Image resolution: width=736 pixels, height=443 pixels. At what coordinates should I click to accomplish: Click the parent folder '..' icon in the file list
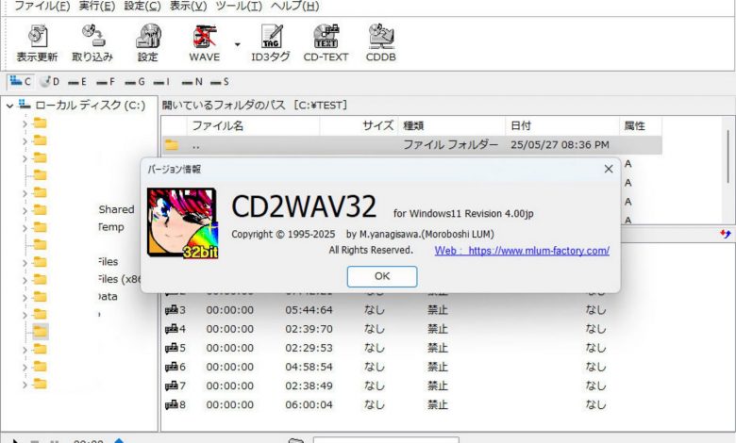tap(172, 145)
